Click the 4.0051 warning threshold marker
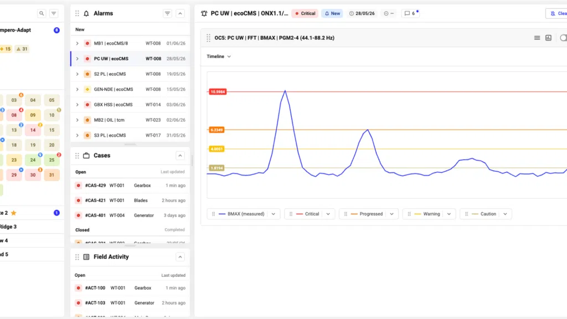This screenshot has height=319, width=567. [x=217, y=149]
